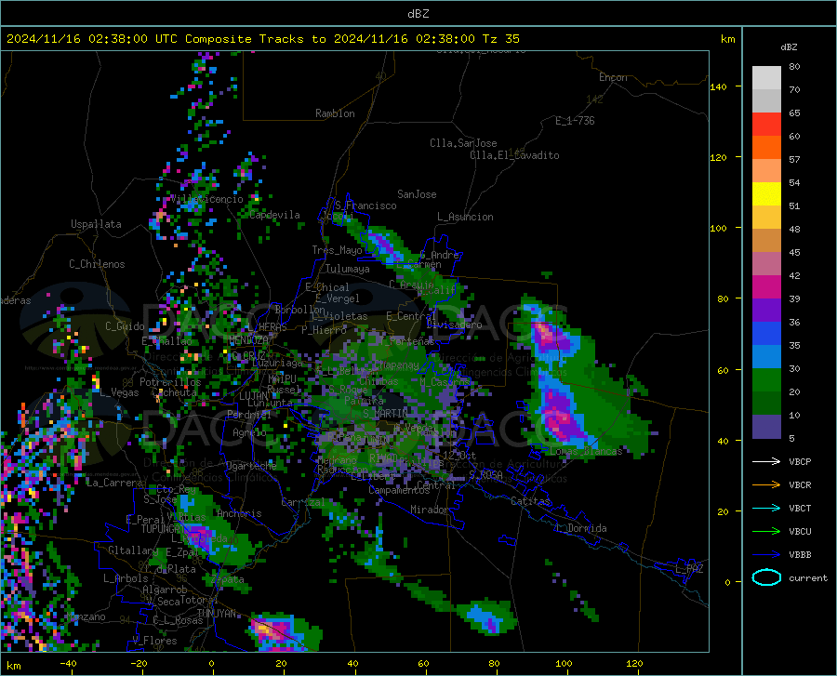Click the dBZ title at top

point(418,14)
